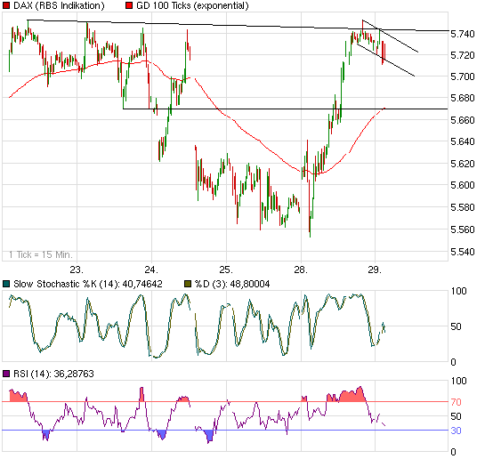Click the price label 5.680
This screenshot has width=485, height=459.
tap(463, 98)
